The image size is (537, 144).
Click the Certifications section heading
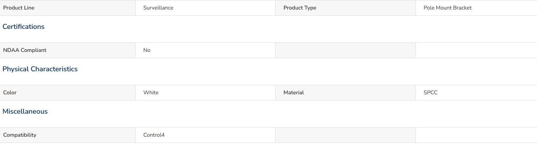point(24,27)
